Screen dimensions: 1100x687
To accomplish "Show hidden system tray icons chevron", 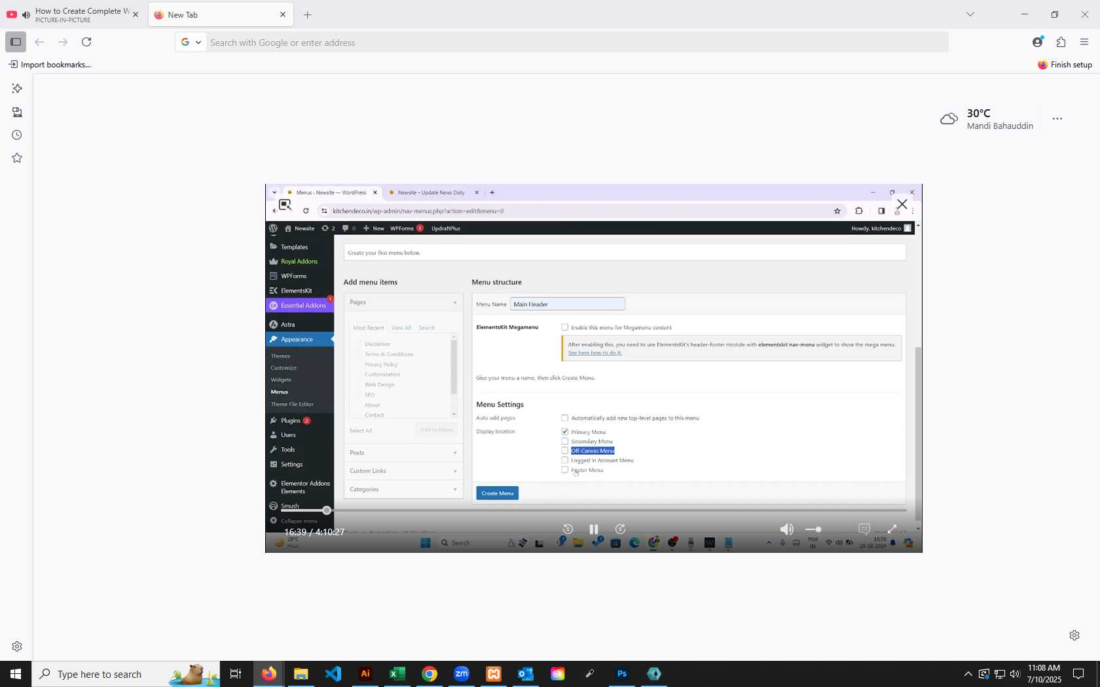I will pyautogui.click(x=968, y=674).
